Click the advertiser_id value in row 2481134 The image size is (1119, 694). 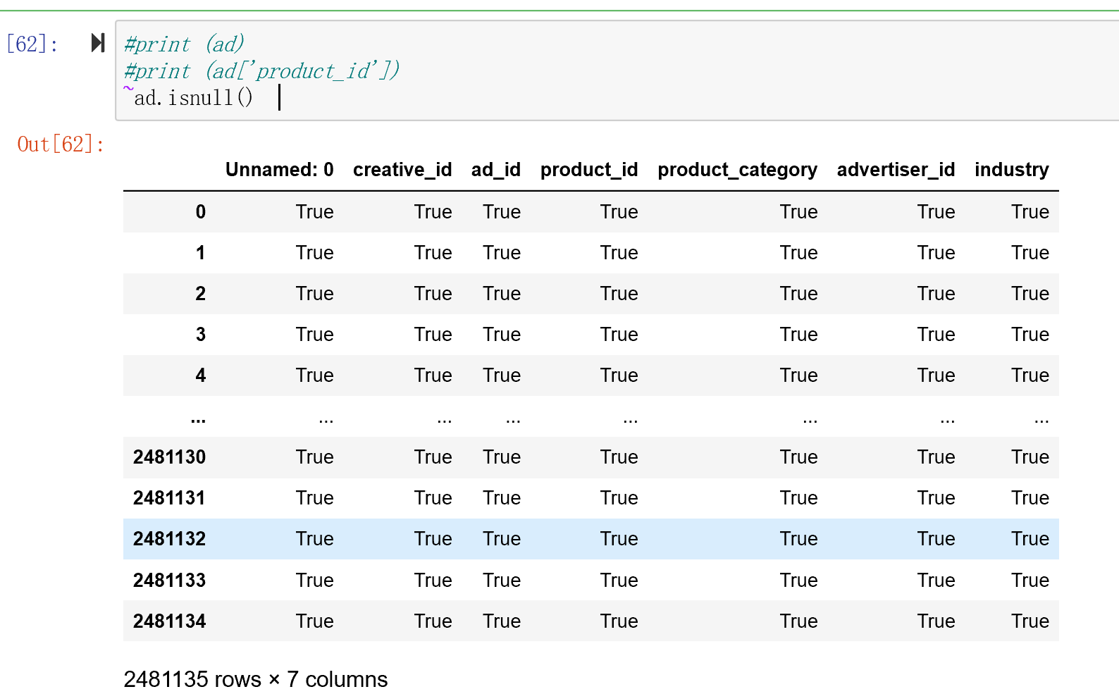pyautogui.click(x=936, y=621)
